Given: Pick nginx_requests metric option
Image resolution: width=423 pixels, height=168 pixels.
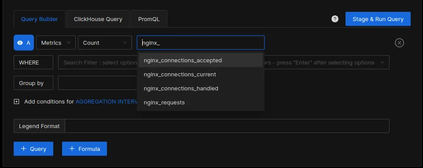Looking at the screenshot, I should (201, 102).
